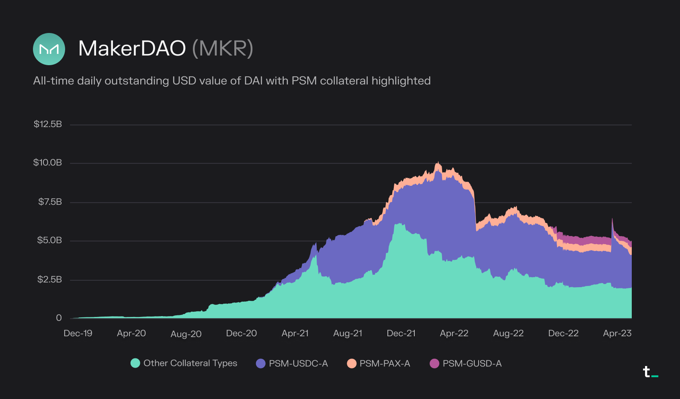Image resolution: width=680 pixels, height=399 pixels.
Task: Click the purple PSM-USDC-A legend dot
Action: tap(261, 364)
